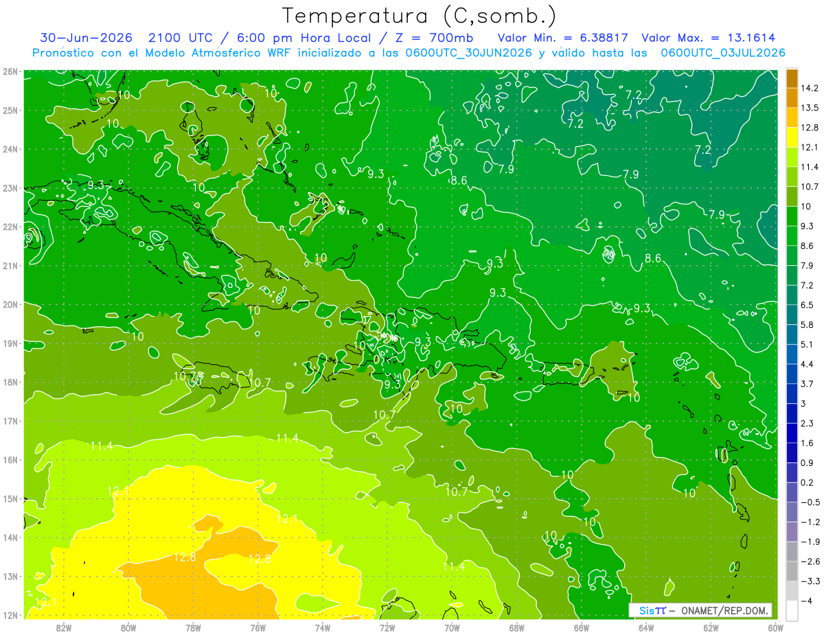
Task: Click gray swatch between -3.3 and -2.6
Action: [x=792, y=571]
